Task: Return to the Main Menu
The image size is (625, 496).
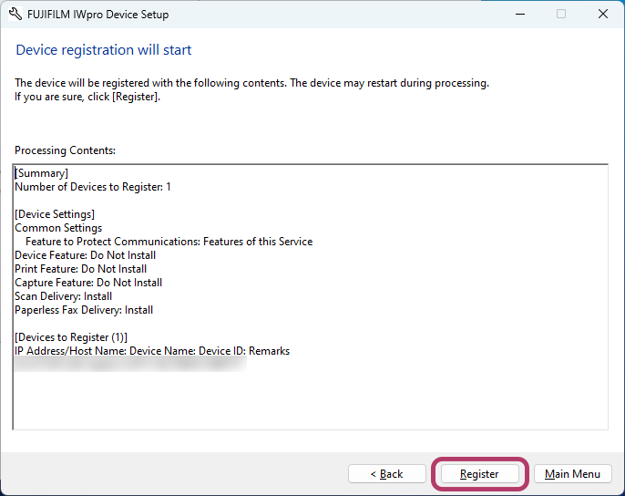Action: (x=572, y=473)
